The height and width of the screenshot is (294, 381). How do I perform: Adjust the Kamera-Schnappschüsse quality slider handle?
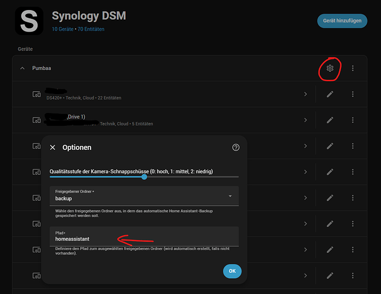144,177
